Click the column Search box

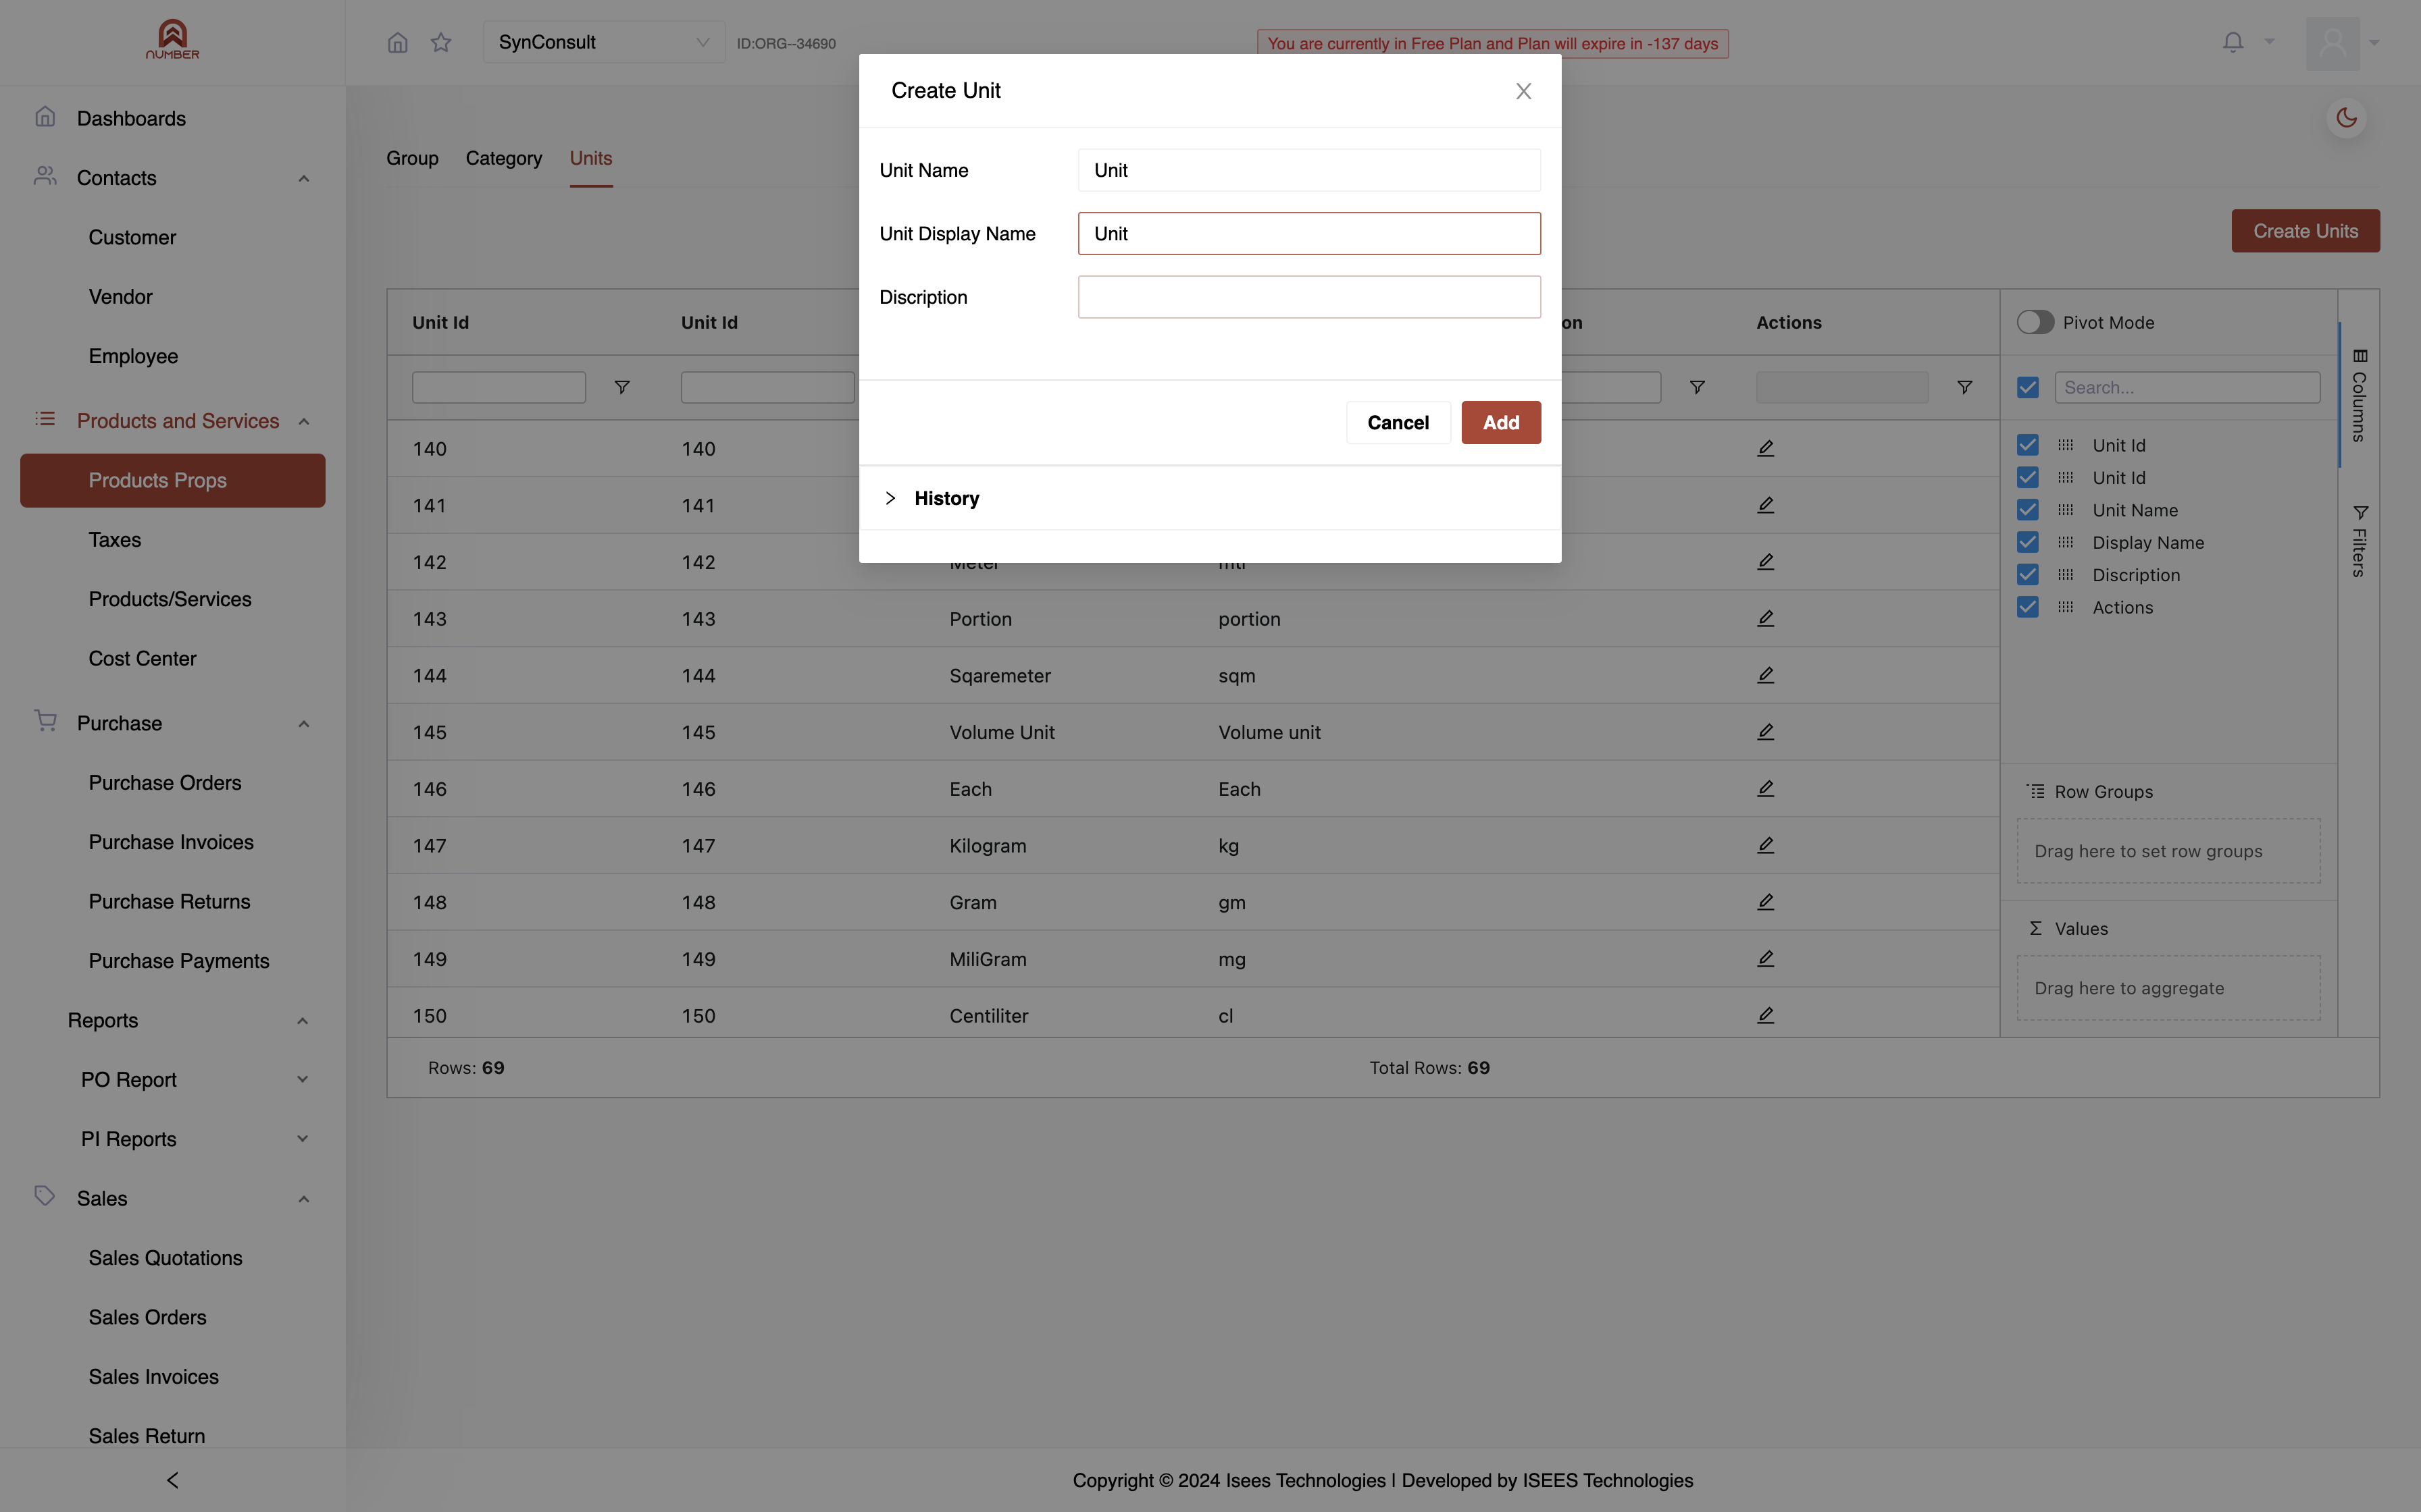click(x=2187, y=387)
